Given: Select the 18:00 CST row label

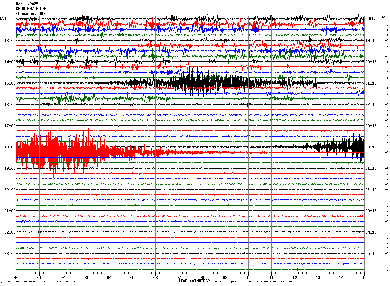Looking at the screenshot, I should [x=10, y=147].
